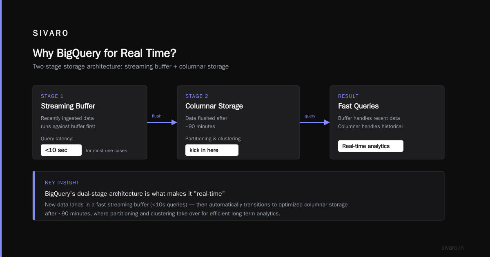Click "Columnar handles historical" text
The width and height of the screenshot is (490, 257).
pyautogui.click(x=370, y=126)
